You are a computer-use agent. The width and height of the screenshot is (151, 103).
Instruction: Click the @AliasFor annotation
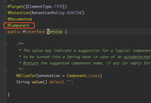pyautogui.click(x=26, y=76)
